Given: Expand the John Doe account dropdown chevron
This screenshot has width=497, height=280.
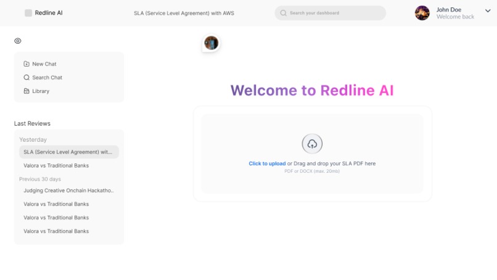Looking at the screenshot, I should (x=488, y=10).
